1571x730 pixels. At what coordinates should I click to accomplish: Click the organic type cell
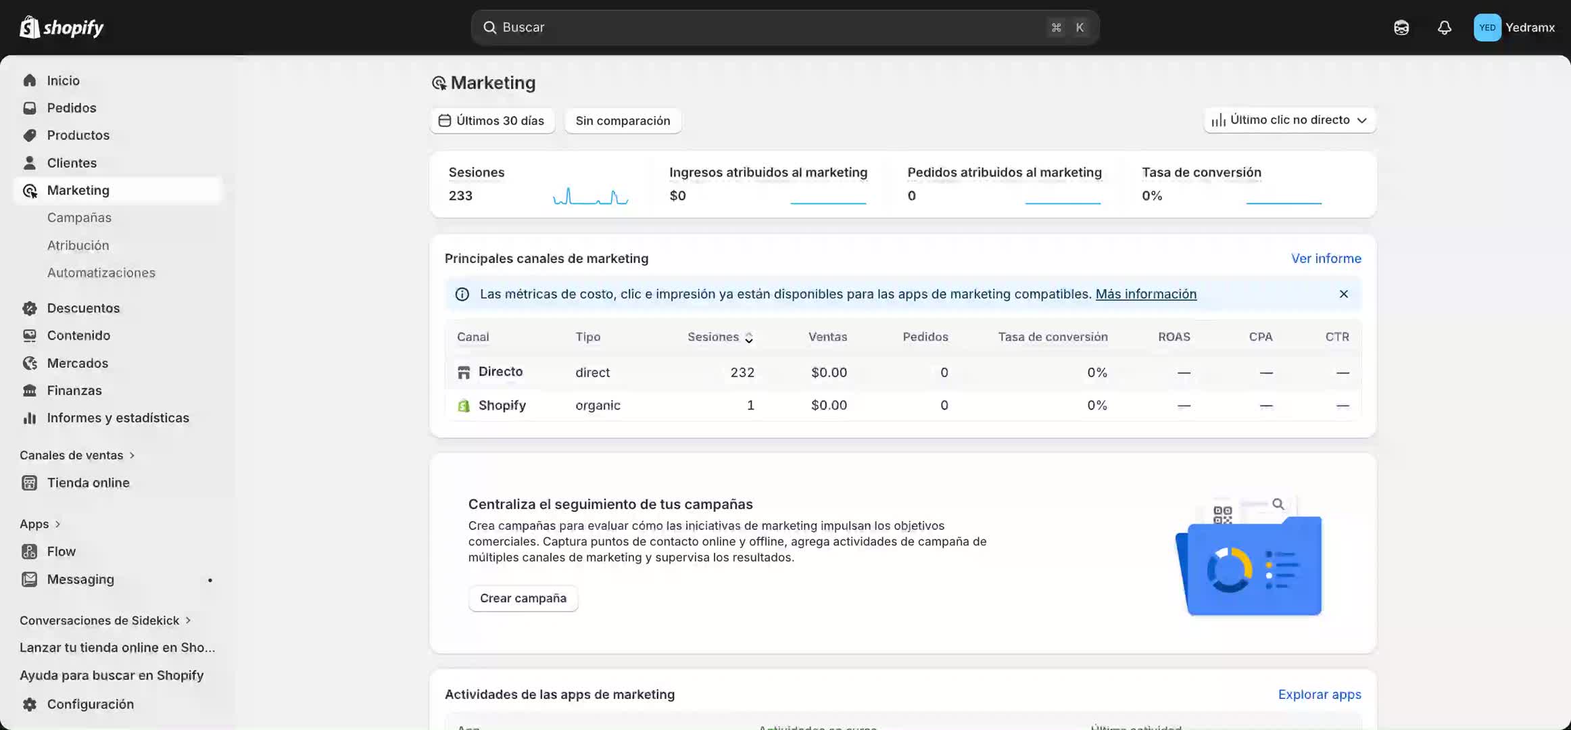click(x=598, y=406)
